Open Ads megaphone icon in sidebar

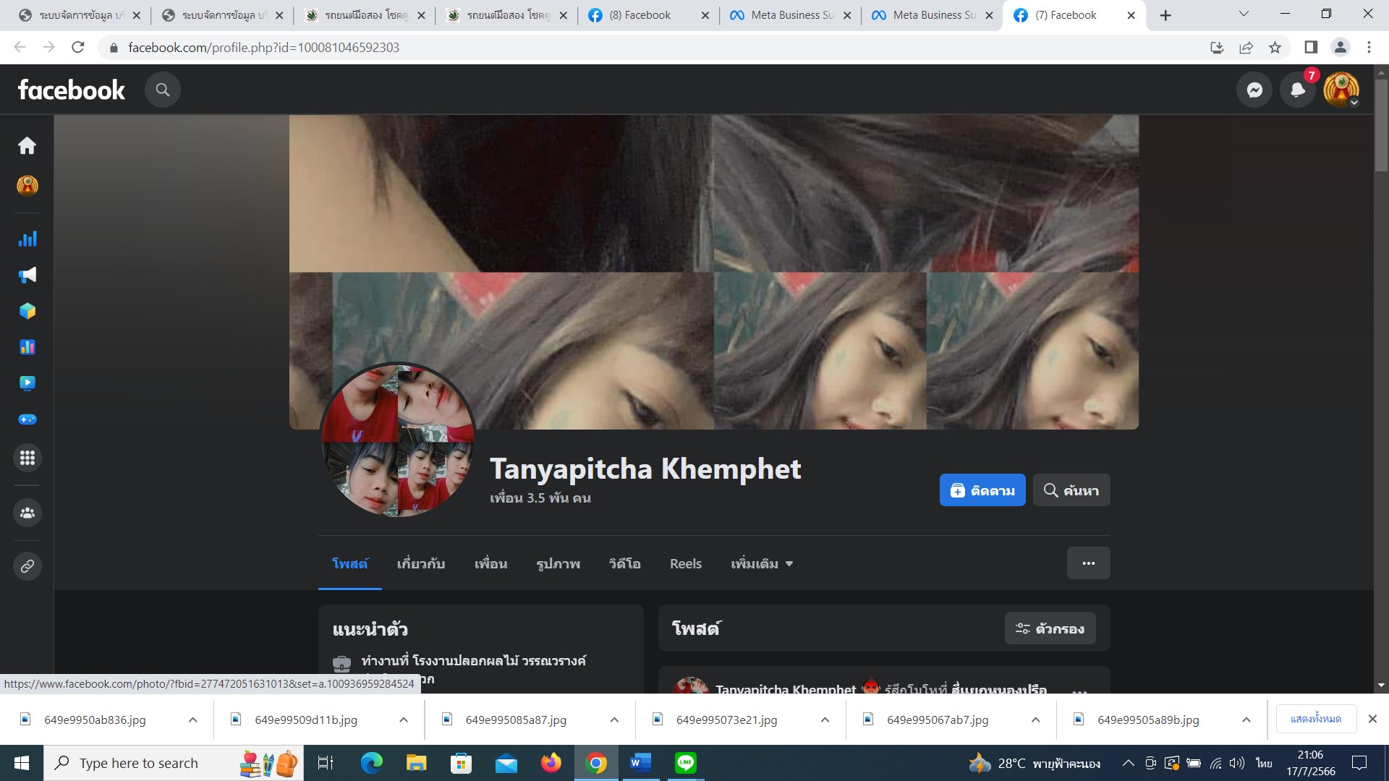(27, 275)
